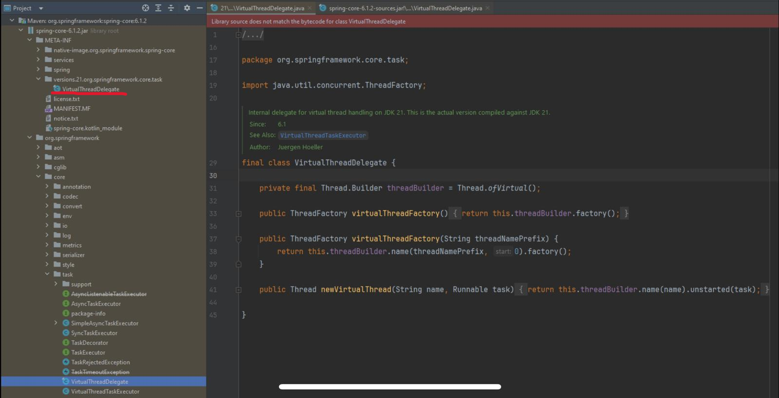
Task: Click line number 30 in the gutter
Action: tap(213, 175)
